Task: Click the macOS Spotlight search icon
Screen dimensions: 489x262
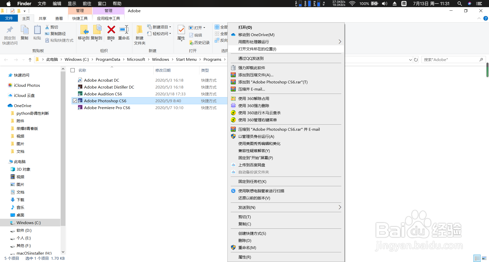Action: pos(460,4)
